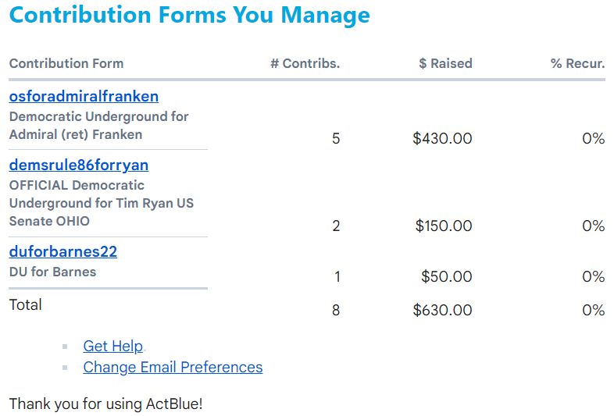This screenshot has width=614, height=416.
Task: Click the $150.00 raised amount
Action: 443,226
